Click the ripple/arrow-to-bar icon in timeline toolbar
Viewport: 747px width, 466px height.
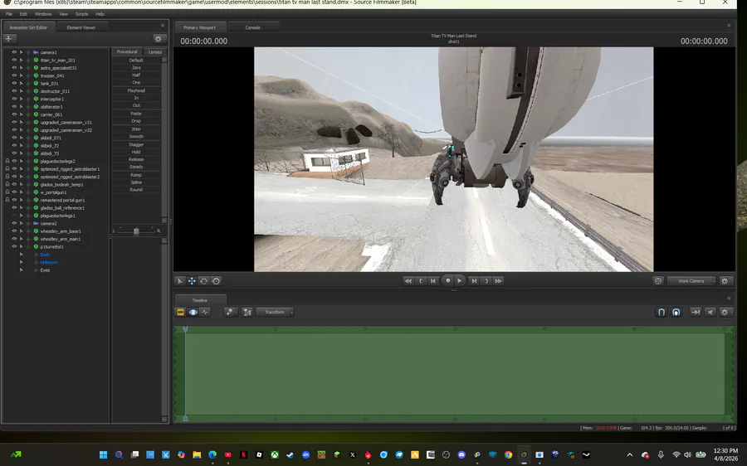coord(696,313)
